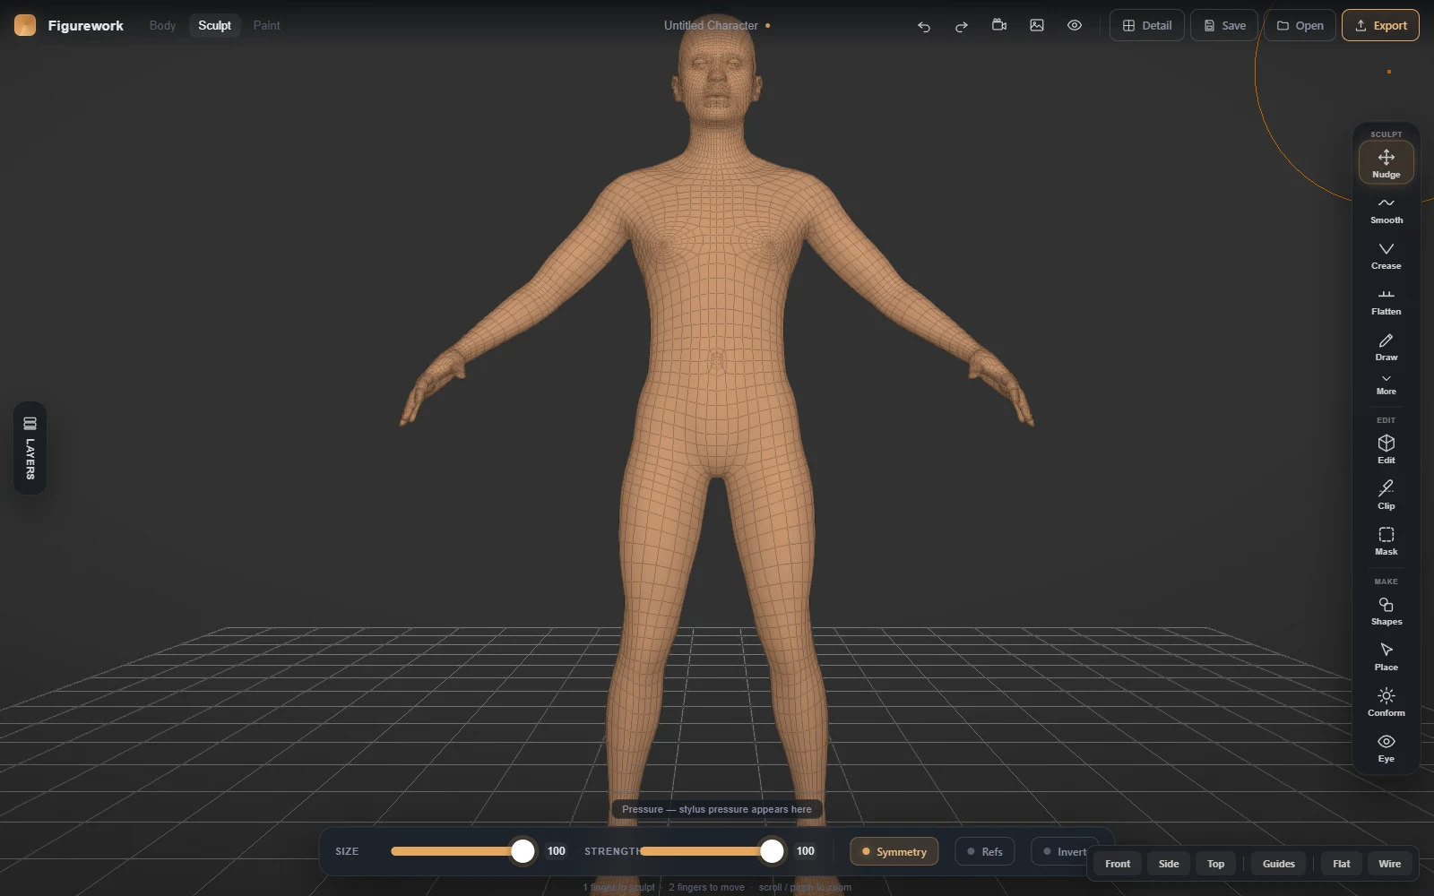This screenshot has height=896, width=1434.
Task: Select the Place cursor tool
Action: pos(1386,657)
